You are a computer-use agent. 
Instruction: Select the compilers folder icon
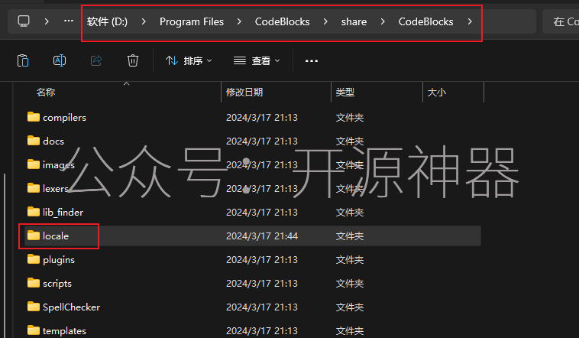click(x=34, y=117)
